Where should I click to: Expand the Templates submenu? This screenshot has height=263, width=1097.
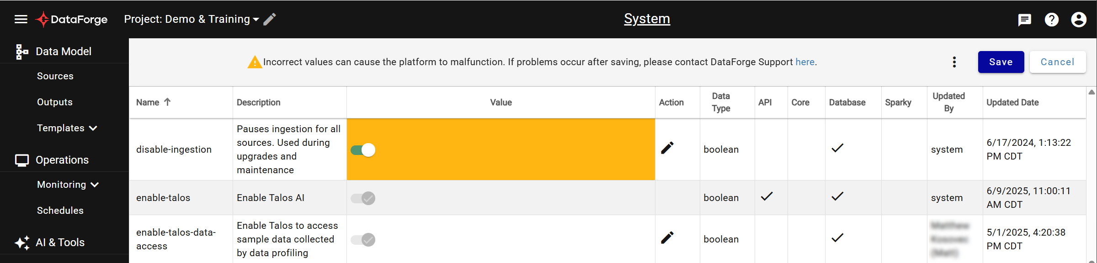click(x=67, y=128)
